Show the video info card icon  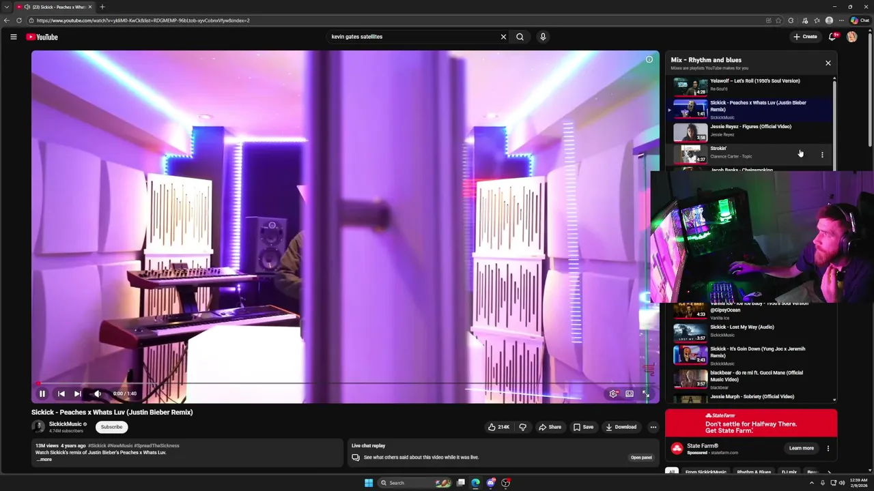(649, 59)
